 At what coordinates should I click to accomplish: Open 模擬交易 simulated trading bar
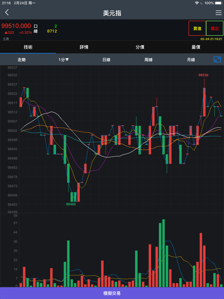pos(112,293)
